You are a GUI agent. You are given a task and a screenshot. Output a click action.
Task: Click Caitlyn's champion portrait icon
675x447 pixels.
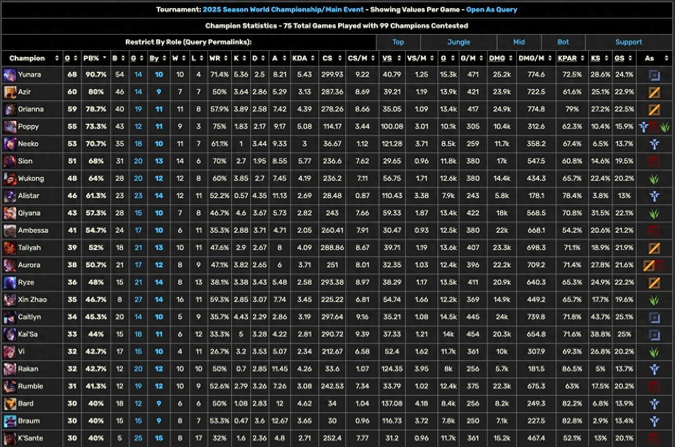(9, 317)
